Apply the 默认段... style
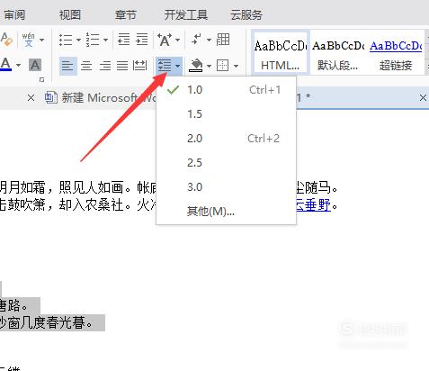This screenshot has width=429, height=371. coord(338,51)
